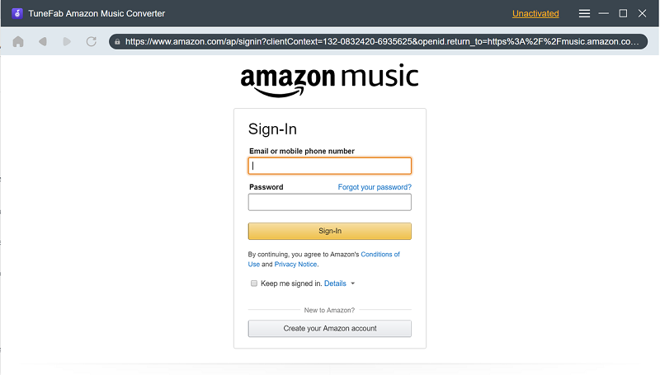The height and width of the screenshot is (375, 660).
Task: Open Forgot your password link
Action: point(375,187)
